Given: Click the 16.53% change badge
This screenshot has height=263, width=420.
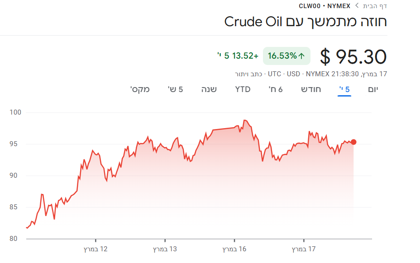Looking at the screenshot, I should [286, 56].
